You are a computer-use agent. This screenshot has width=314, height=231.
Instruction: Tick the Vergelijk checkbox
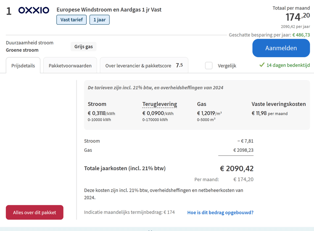click(209, 65)
